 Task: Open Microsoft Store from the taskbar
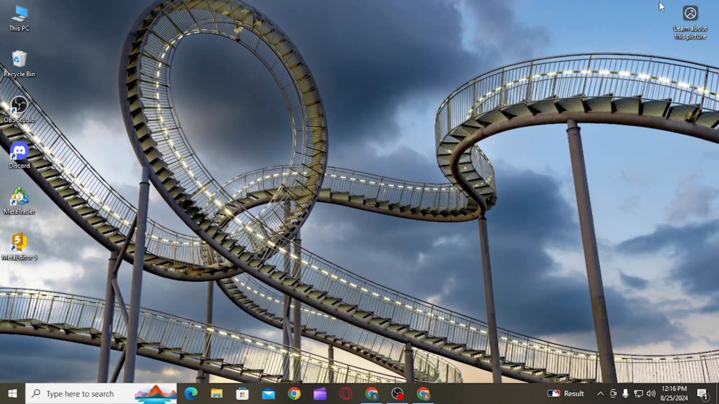[243, 394]
